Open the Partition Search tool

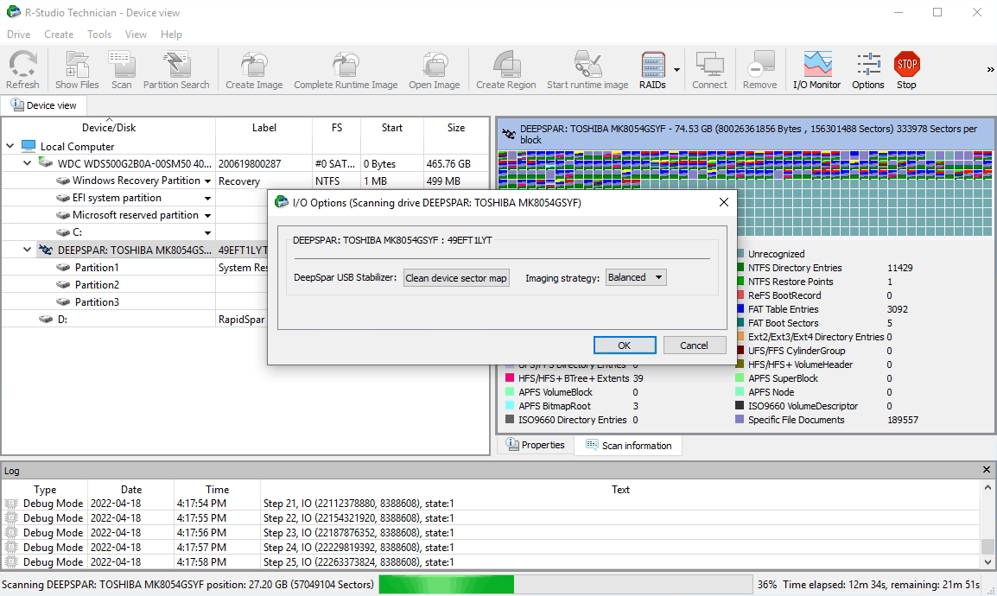(x=176, y=69)
